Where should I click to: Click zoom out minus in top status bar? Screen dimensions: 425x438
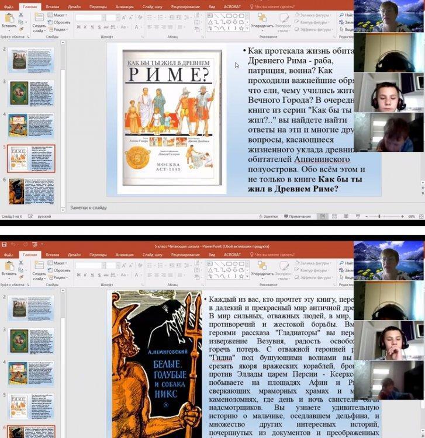367,216
